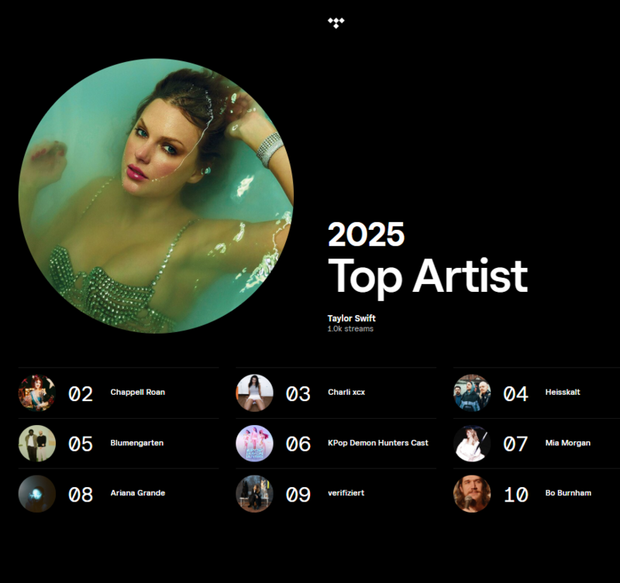Click the rank number 02
The width and height of the screenshot is (620, 583).
click(x=80, y=393)
